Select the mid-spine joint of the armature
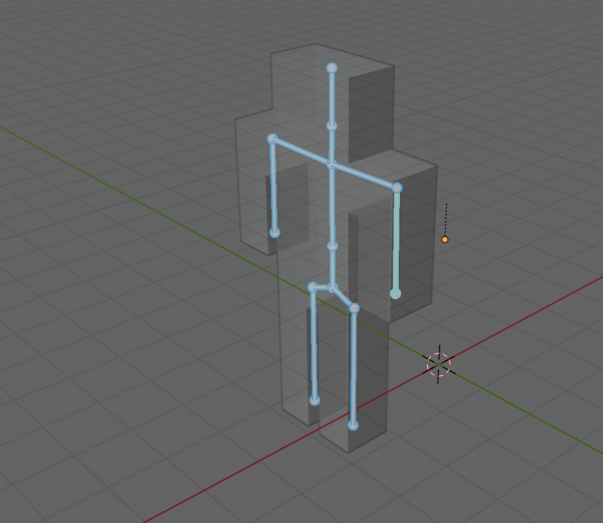603x523 pixels. point(332,246)
